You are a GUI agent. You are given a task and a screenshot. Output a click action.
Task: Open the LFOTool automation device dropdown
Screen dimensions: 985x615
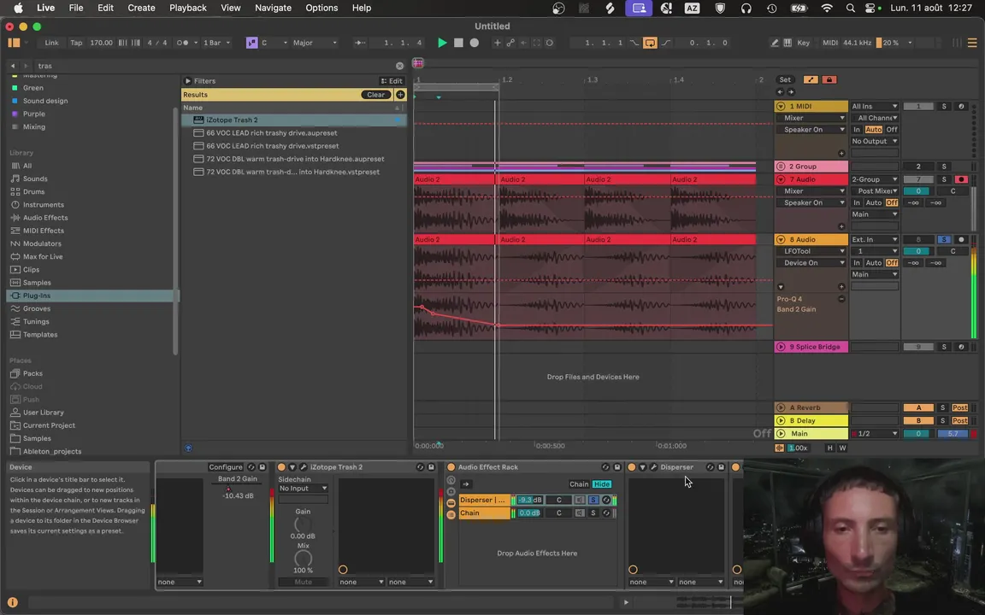coord(811,251)
